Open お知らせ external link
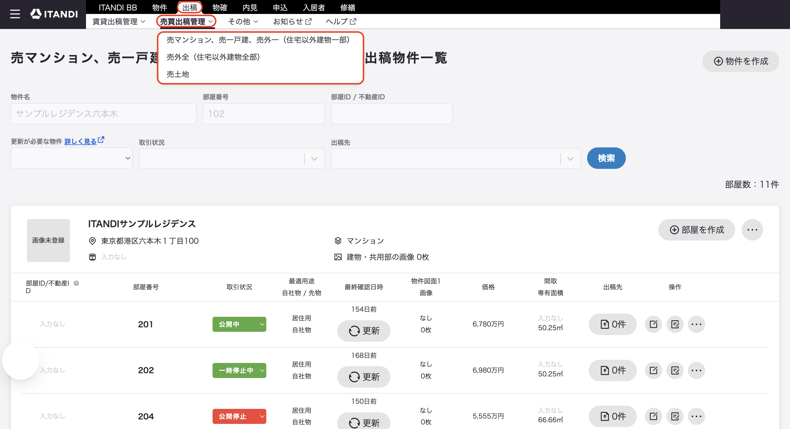Image resolution: width=790 pixels, height=429 pixels. (292, 21)
